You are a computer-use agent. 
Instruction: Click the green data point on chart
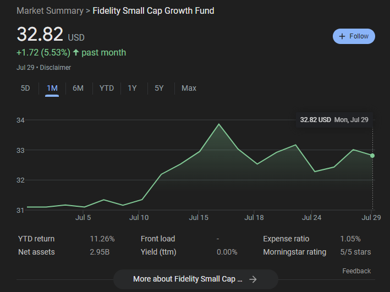(x=372, y=156)
